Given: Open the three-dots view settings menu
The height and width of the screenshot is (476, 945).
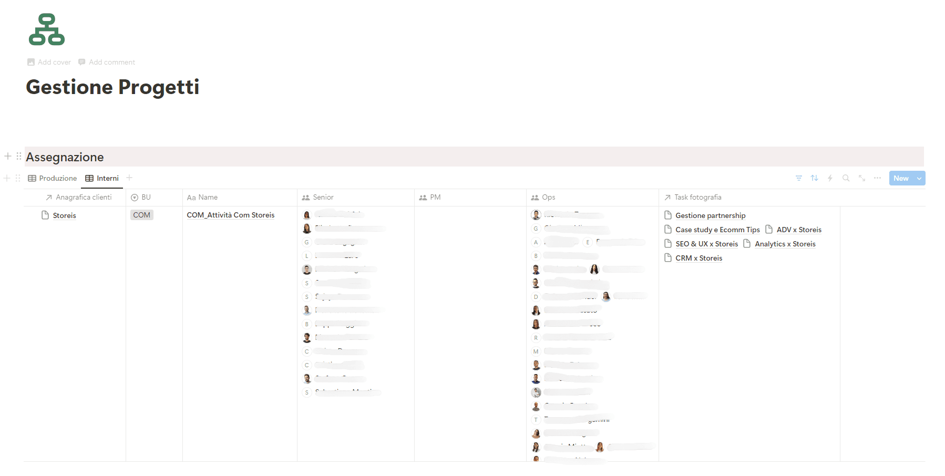Looking at the screenshot, I should click(877, 178).
